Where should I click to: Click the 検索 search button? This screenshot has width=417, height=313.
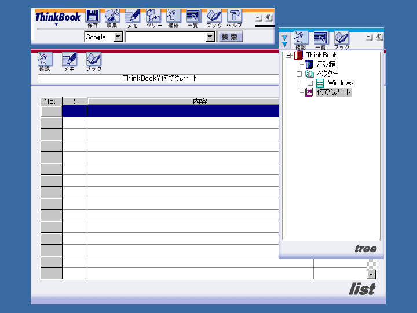click(229, 37)
